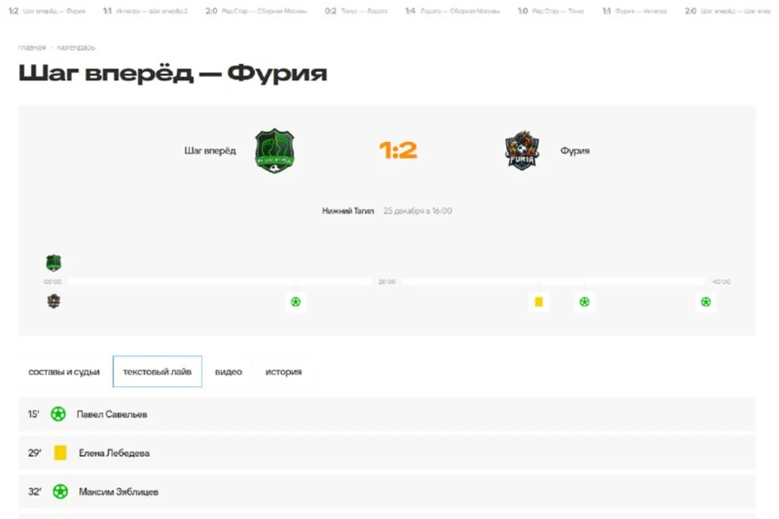Click the goal icon beside Павел Савельев
Viewport: 779px width, 519px height.
tap(58, 414)
